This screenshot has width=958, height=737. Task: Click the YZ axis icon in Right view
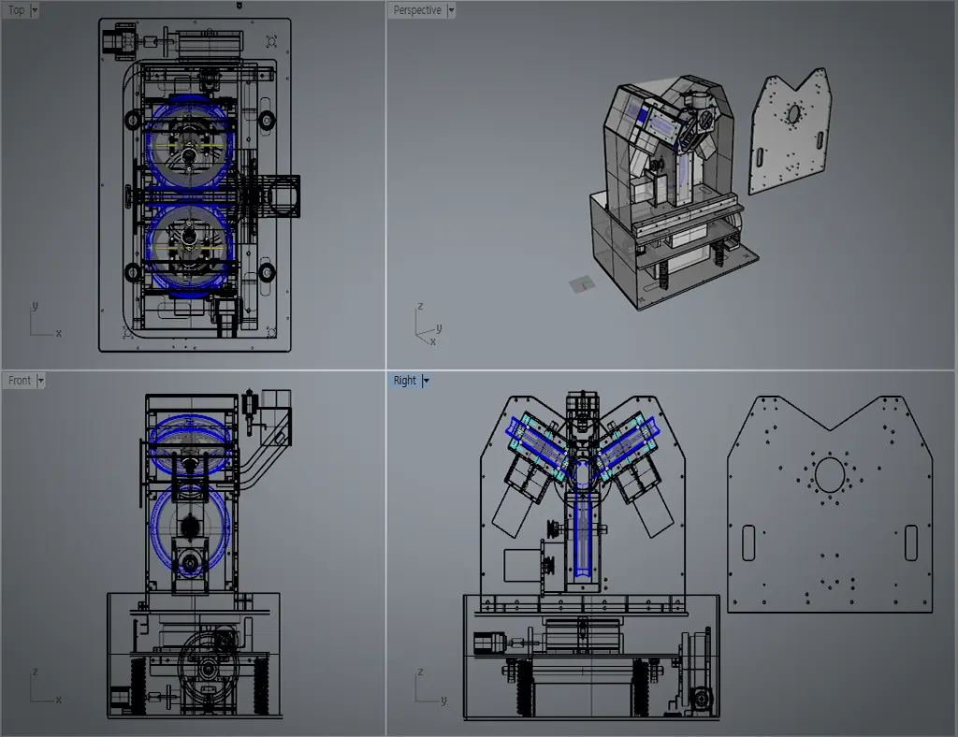[428, 689]
